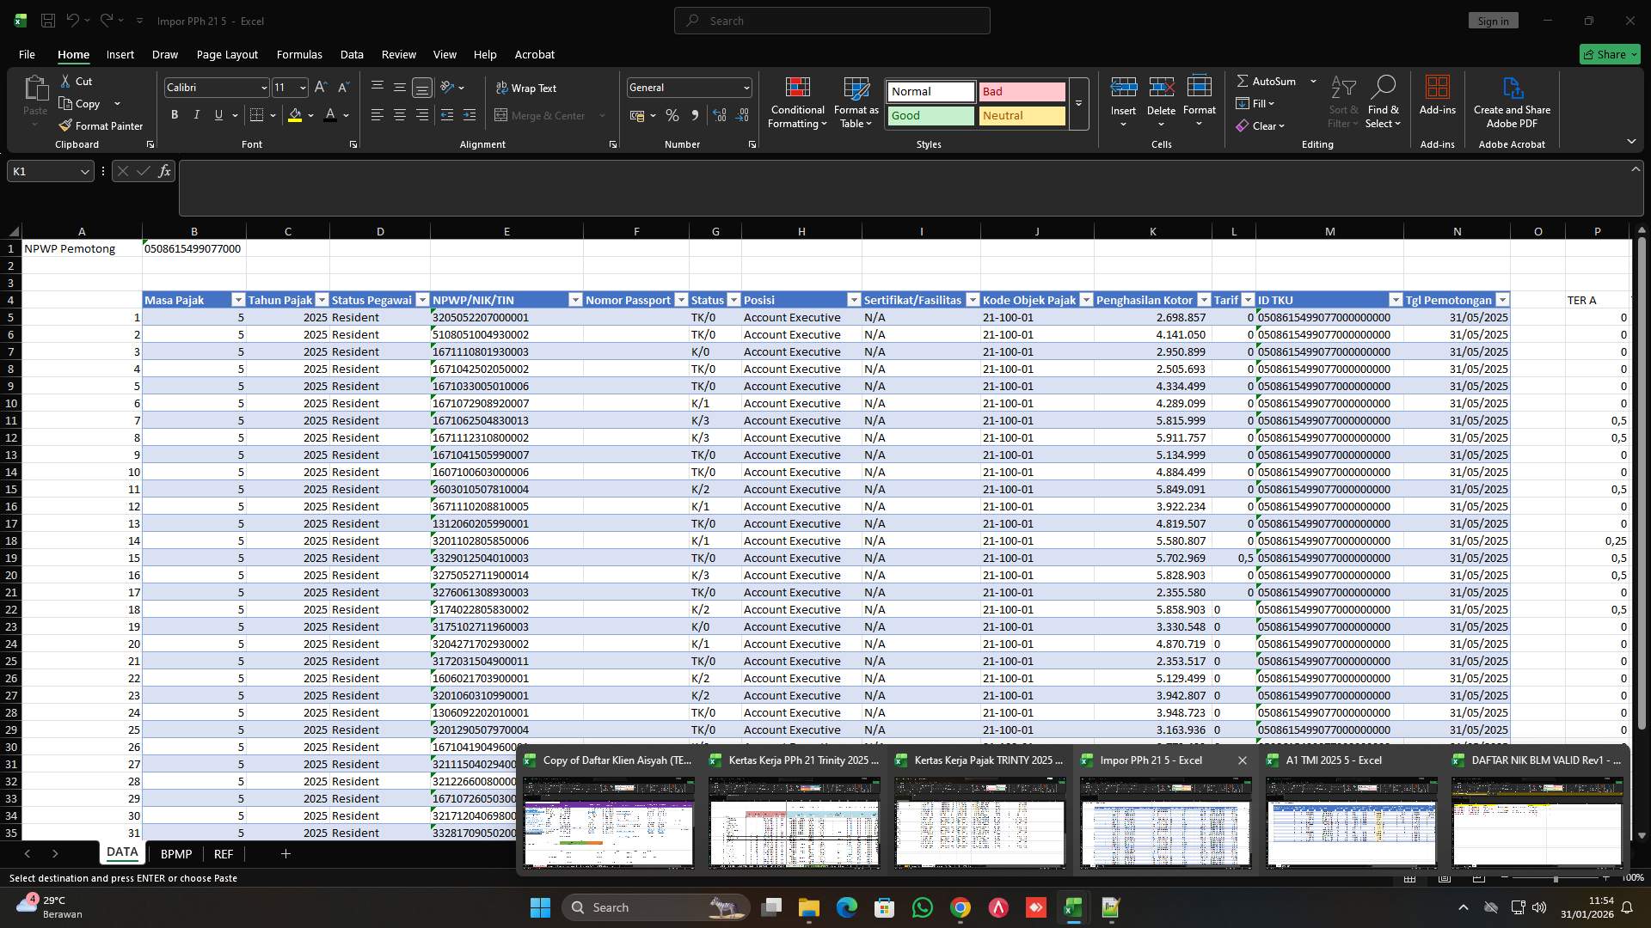Toggle bold formatting
Image resolution: width=1651 pixels, height=928 pixels.
(x=175, y=114)
